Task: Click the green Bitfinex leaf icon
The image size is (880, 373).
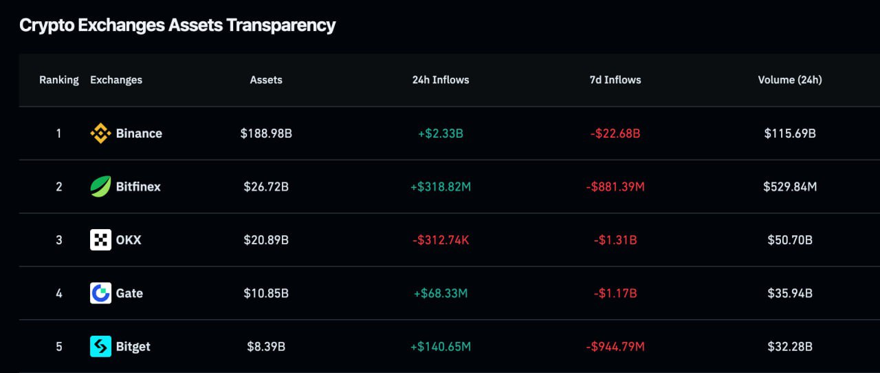Action: [100, 186]
